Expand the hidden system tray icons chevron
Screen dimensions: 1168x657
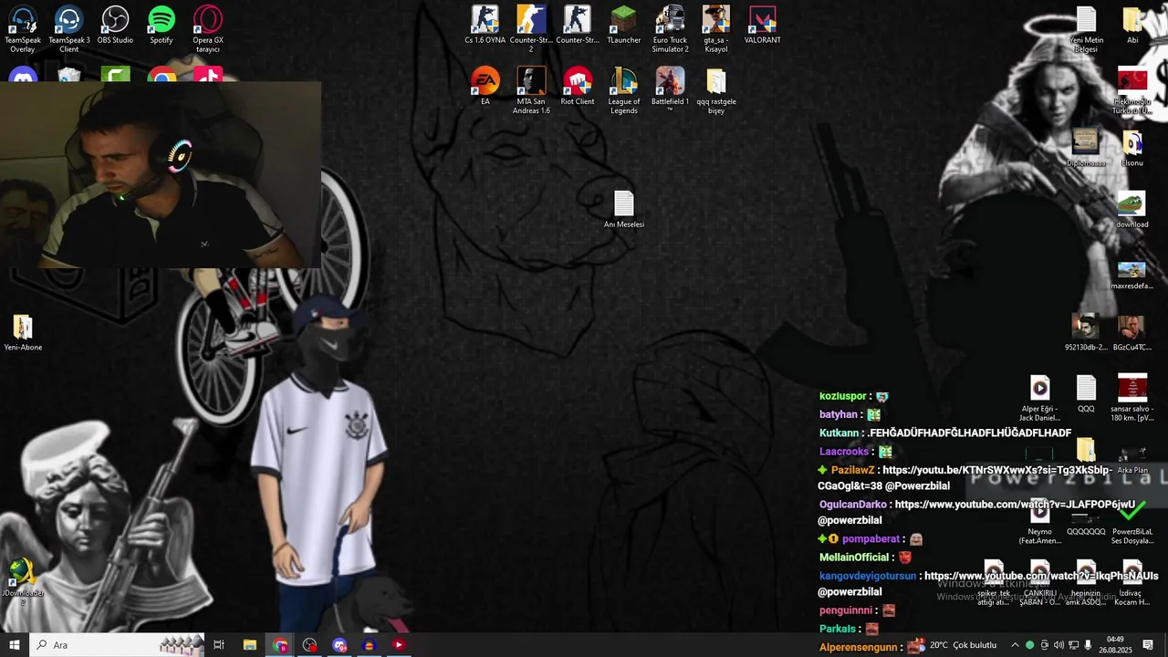click(x=1015, y=645)
